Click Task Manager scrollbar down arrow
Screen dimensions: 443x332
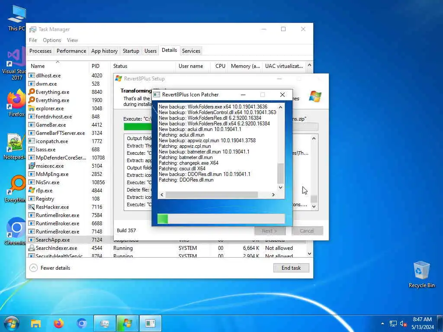(x=309, y=253)
